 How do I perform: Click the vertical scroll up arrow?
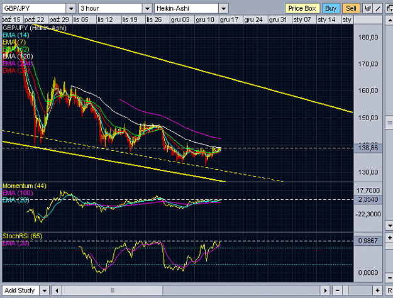pyautogui.click(x=389, y=20)
